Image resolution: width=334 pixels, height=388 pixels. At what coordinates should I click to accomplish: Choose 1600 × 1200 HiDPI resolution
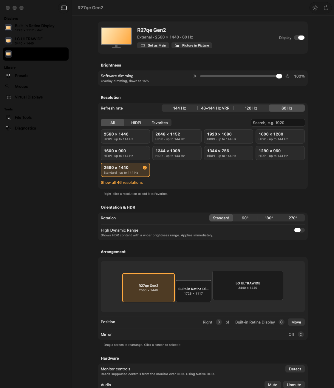point(280,136)
